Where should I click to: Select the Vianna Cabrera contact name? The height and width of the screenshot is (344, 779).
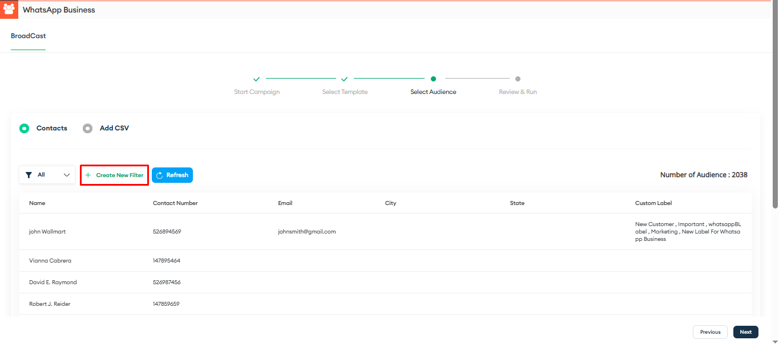(50, 261)
